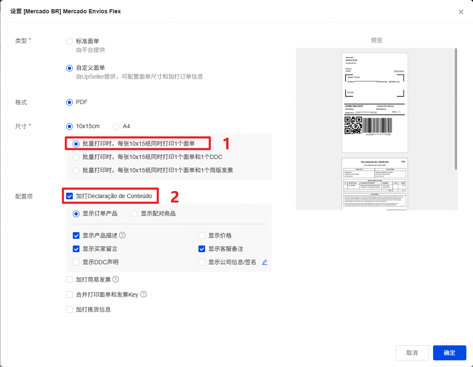473x367 pixels.
Task: Enable the 显示价格 checkbox
Action: coord(202,236)
